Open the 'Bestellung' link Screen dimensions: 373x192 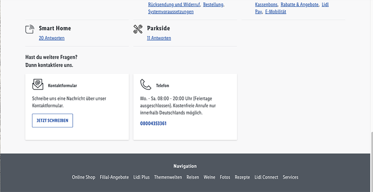click(x=214, y=5)
